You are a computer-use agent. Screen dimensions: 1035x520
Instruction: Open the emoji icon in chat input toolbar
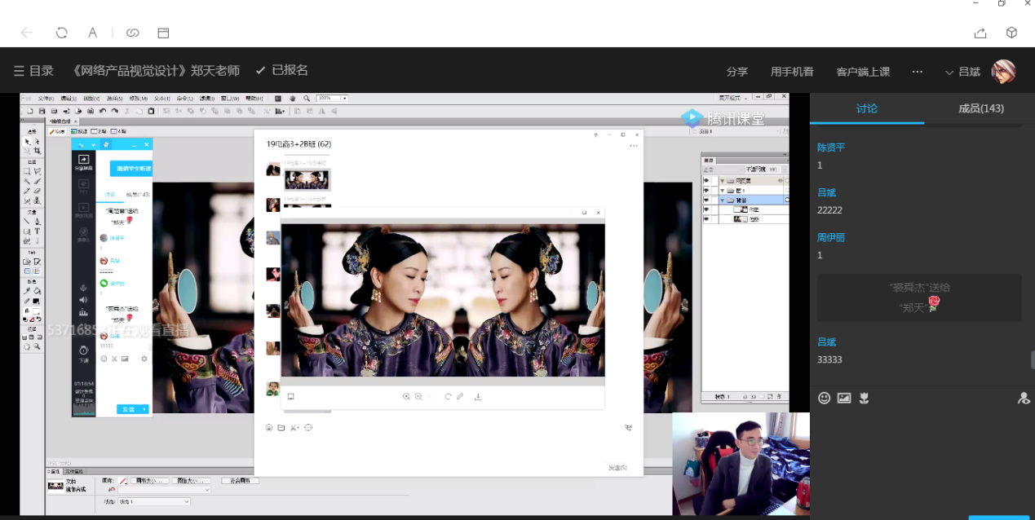[x=269, y=427]
